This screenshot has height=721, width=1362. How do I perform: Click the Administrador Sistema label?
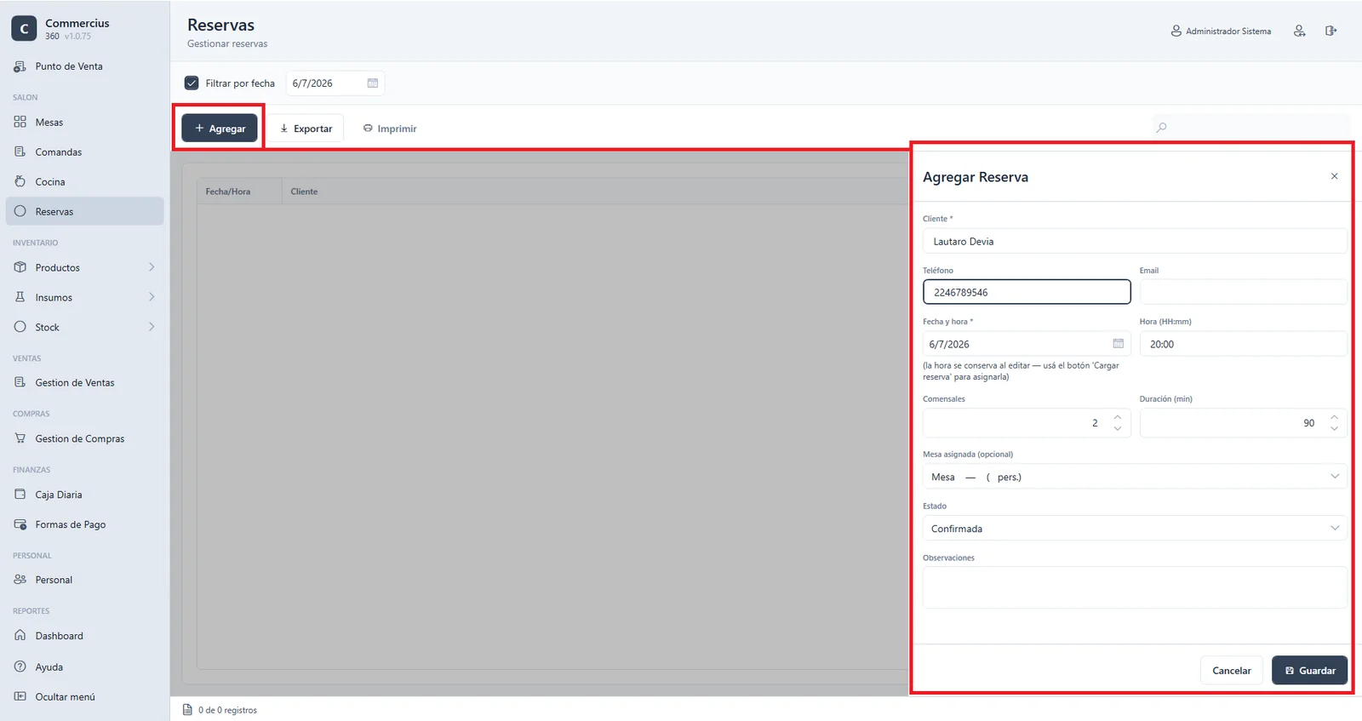pos(1228,31)
